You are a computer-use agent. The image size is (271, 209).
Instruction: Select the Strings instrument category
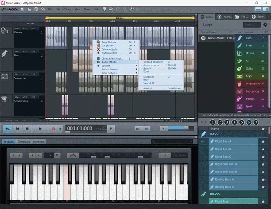tap(251, 99)
